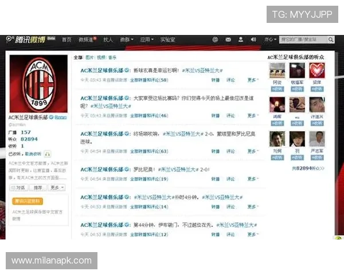Click 收听 under listener 严志军

coord(317,158)
